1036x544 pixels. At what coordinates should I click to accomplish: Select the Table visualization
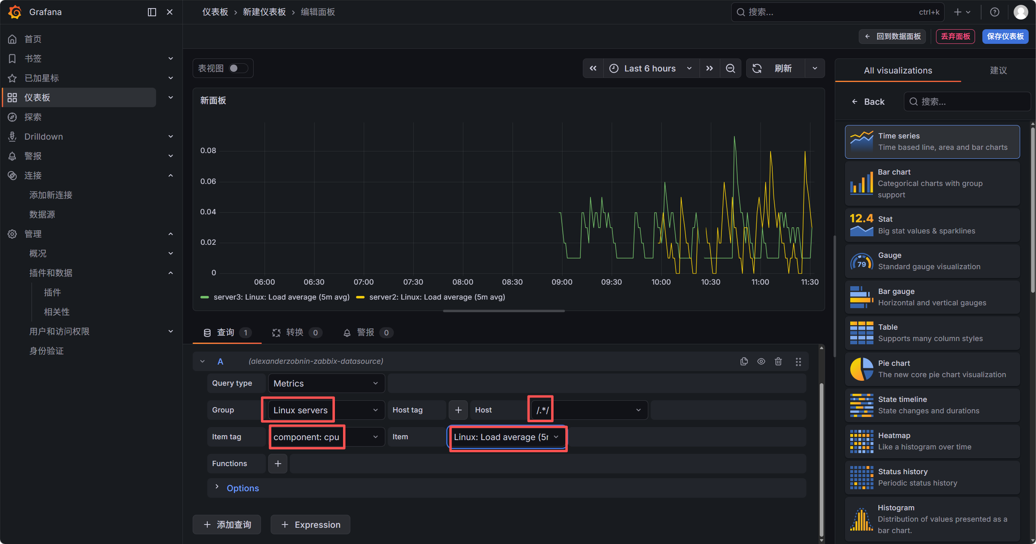point(932,333)
